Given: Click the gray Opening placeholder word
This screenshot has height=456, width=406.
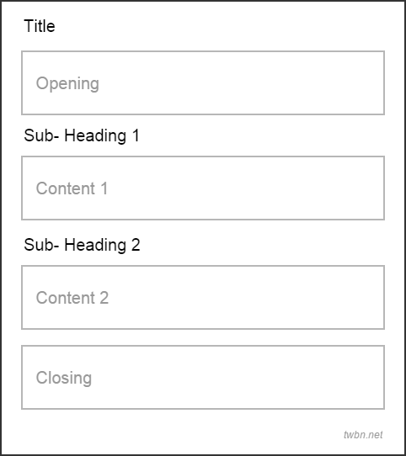Looking at the screenshot, I should click(67, 84).
